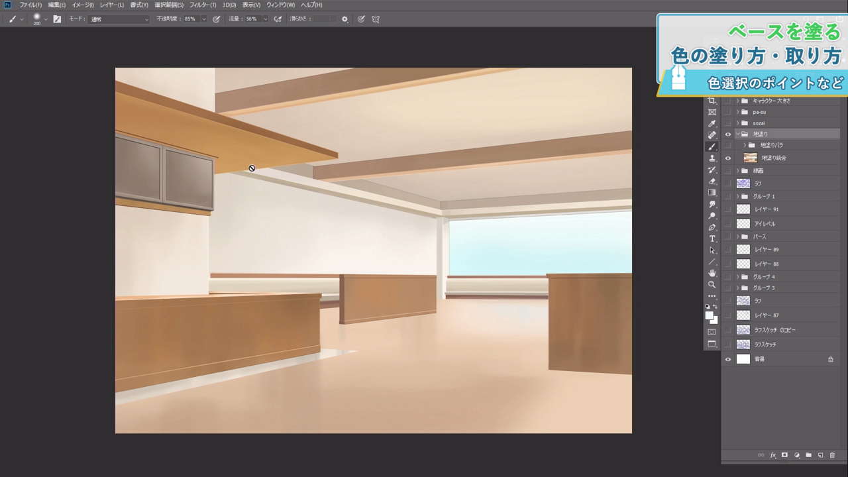
Task: Open the モード blend mode dropdown
Action: (x=119, y=19)
